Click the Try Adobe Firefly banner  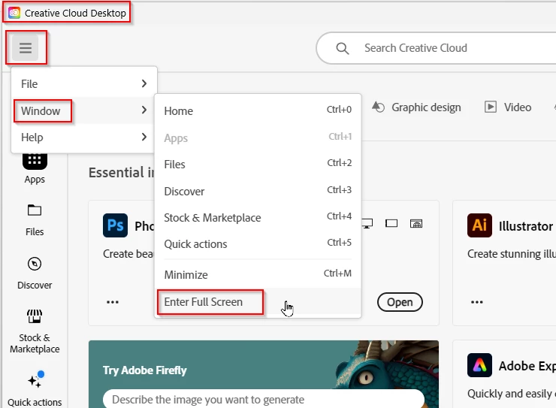point(264,374)
